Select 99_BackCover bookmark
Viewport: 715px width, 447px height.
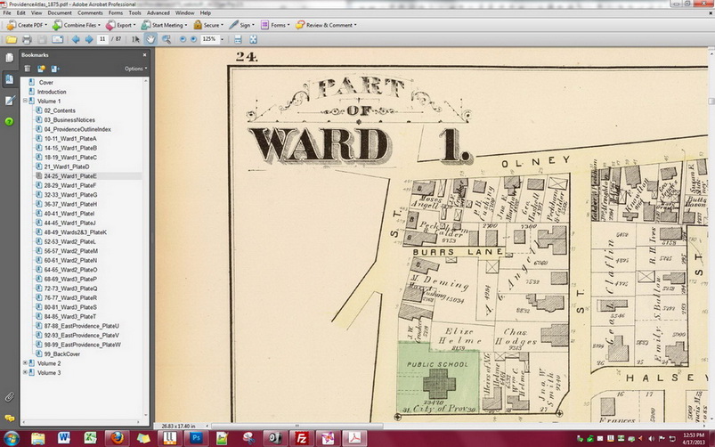pos(62,354)
